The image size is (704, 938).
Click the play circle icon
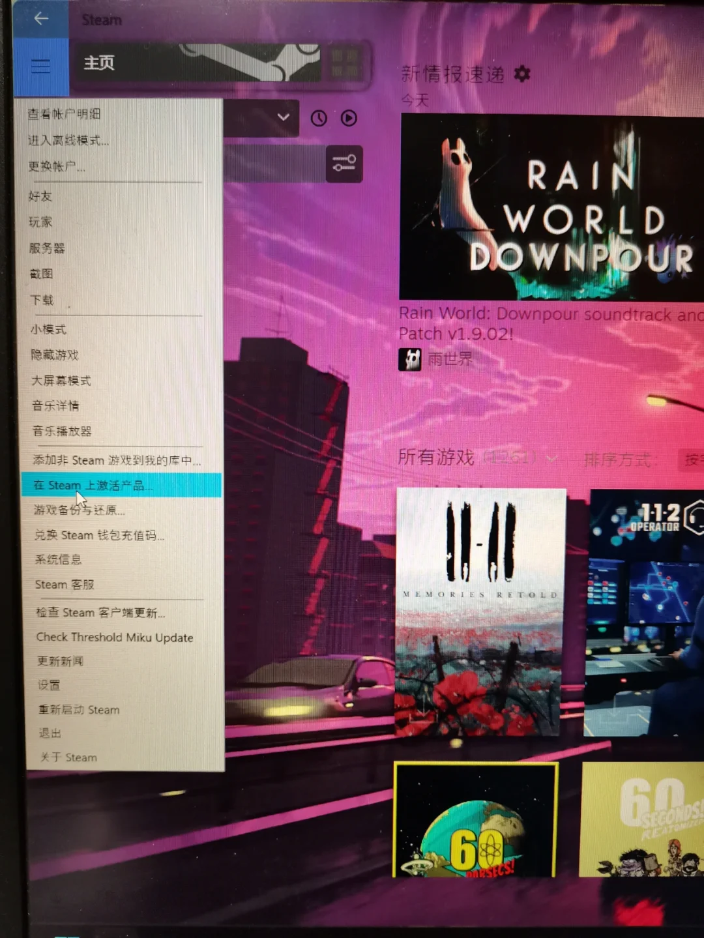click(349, 118)
